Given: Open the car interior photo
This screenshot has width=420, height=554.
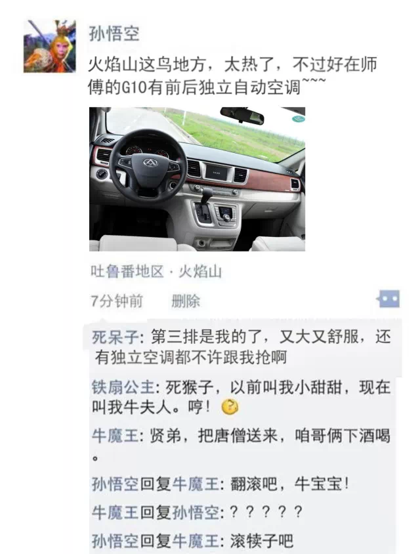Looking at the screenshot, I should tap(197, 179).
